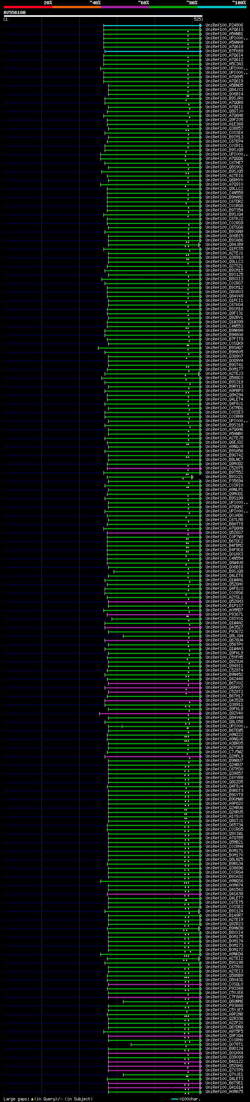Click the cyan alignment bar for UniRef100_P24806

[x=152, y=26]
